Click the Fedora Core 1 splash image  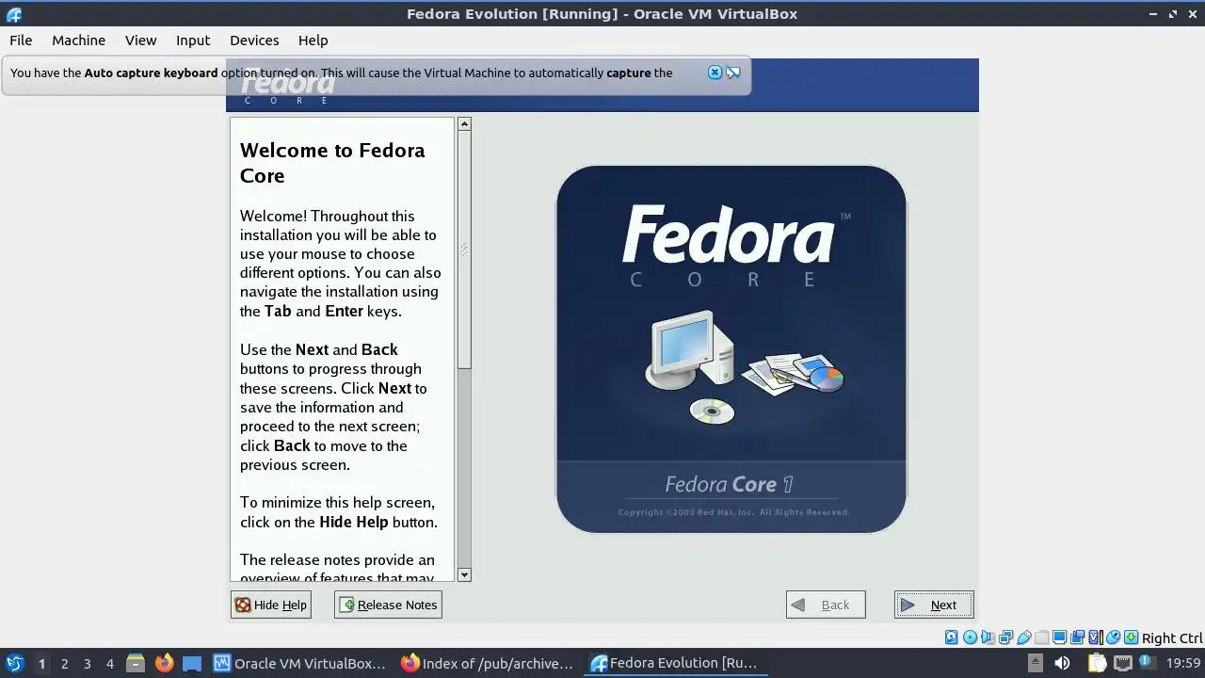[x=731, y=349]
